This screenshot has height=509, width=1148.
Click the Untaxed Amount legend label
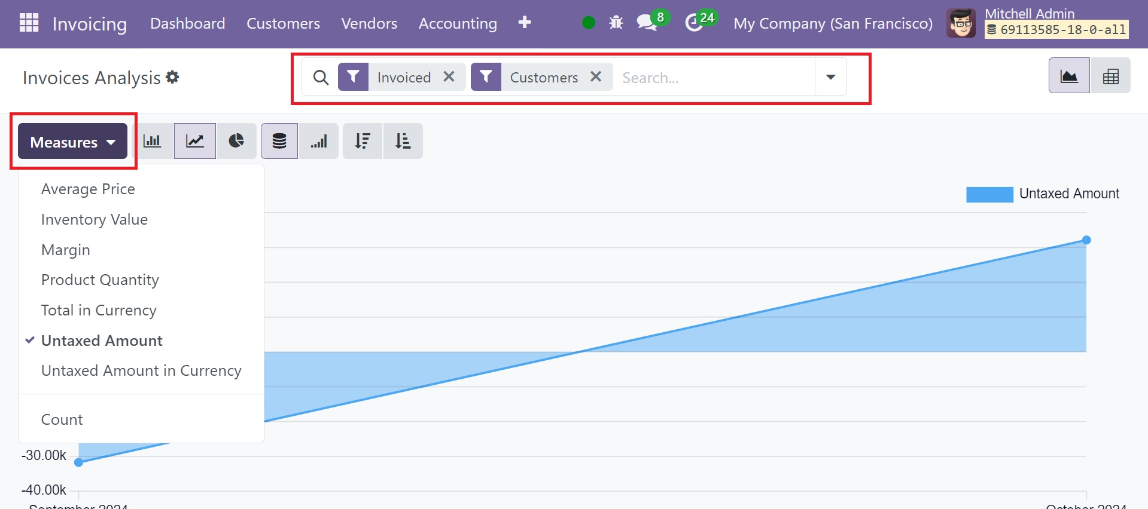(x=1069, y=194)
